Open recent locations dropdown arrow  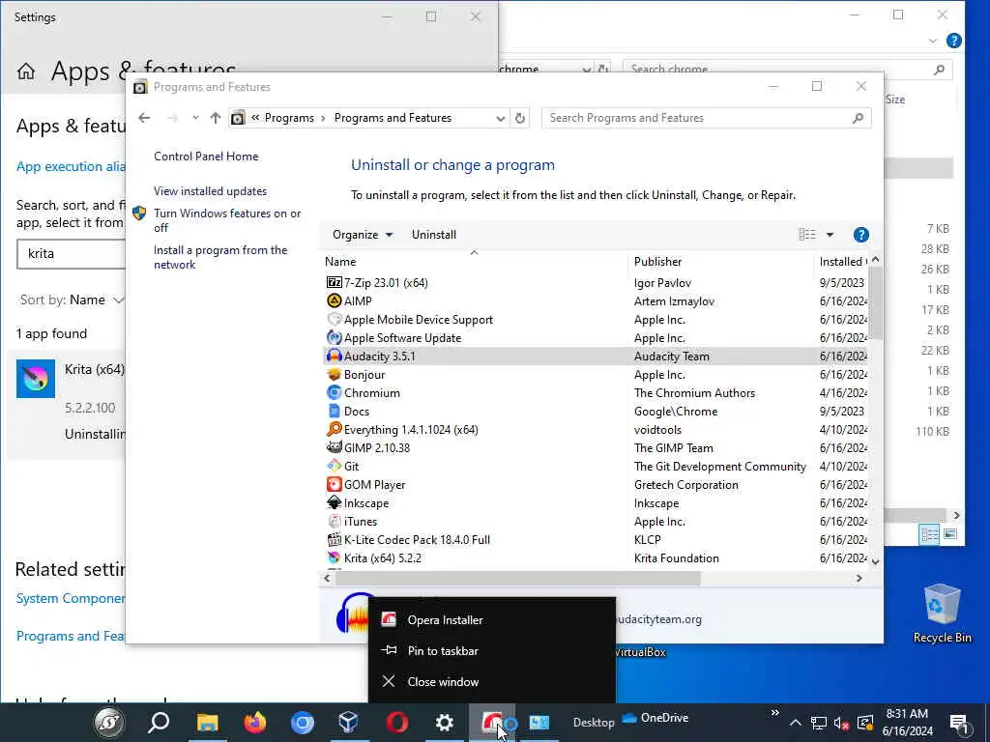point(195,118)
